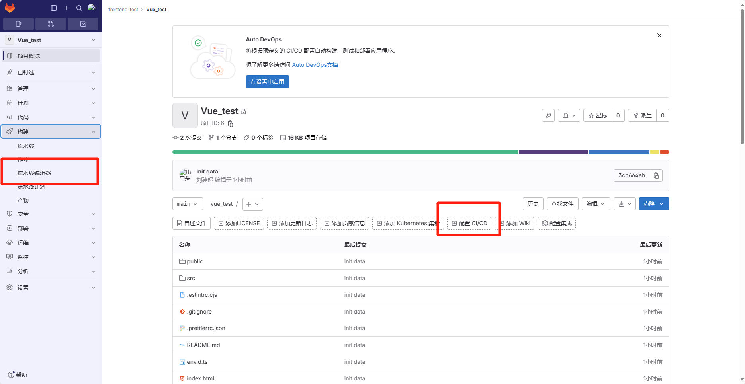Click the 添加 Wiki button
This screenshot has width=745, height=384.
pyautogui.click(x=514, y=223)
